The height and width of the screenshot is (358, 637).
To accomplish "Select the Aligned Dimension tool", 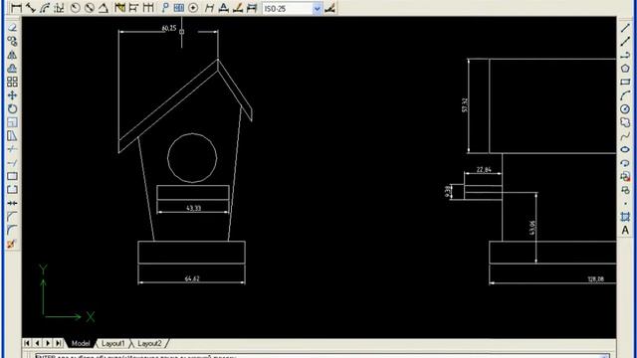I will point(31,8).
